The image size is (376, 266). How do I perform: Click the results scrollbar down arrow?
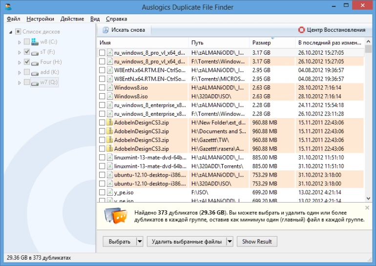click(368, 199)
